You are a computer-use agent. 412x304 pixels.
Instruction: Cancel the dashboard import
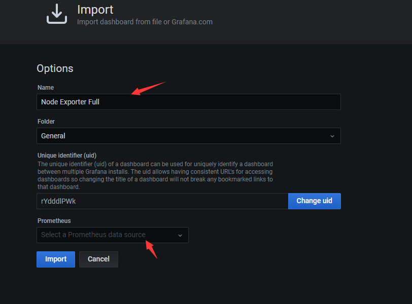click(x=98, y=259)
